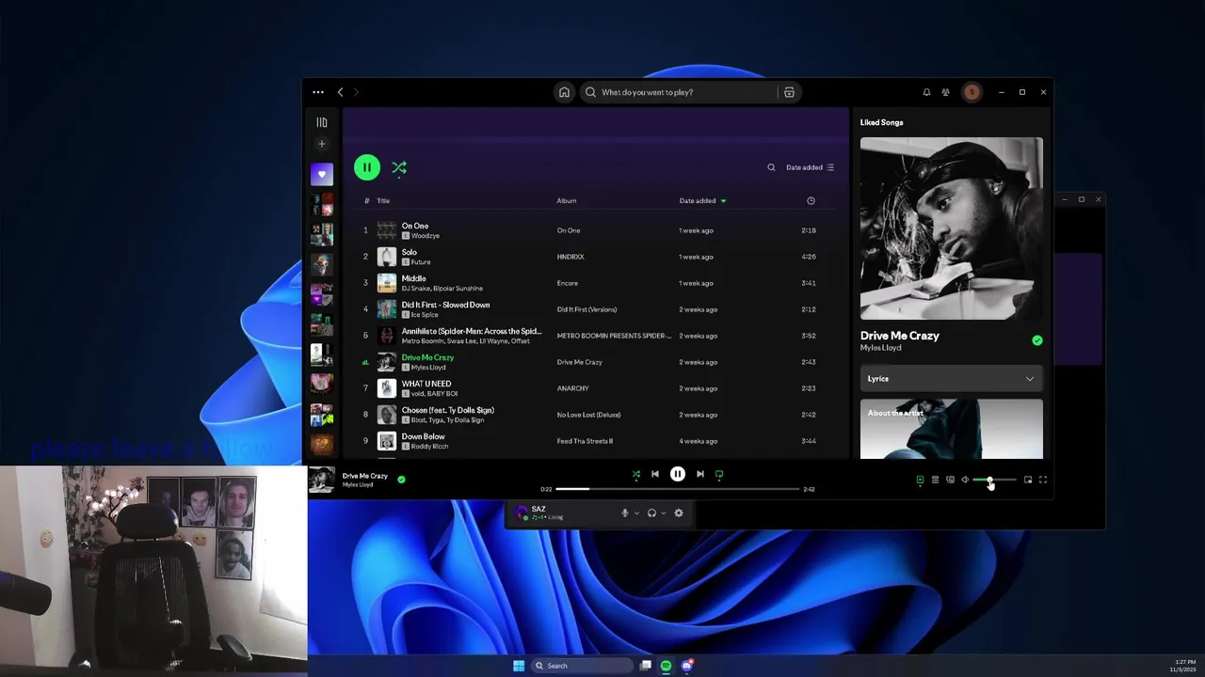Toggle the Now Playing view button
1205x677 pixels.
(x=920, y=480)
